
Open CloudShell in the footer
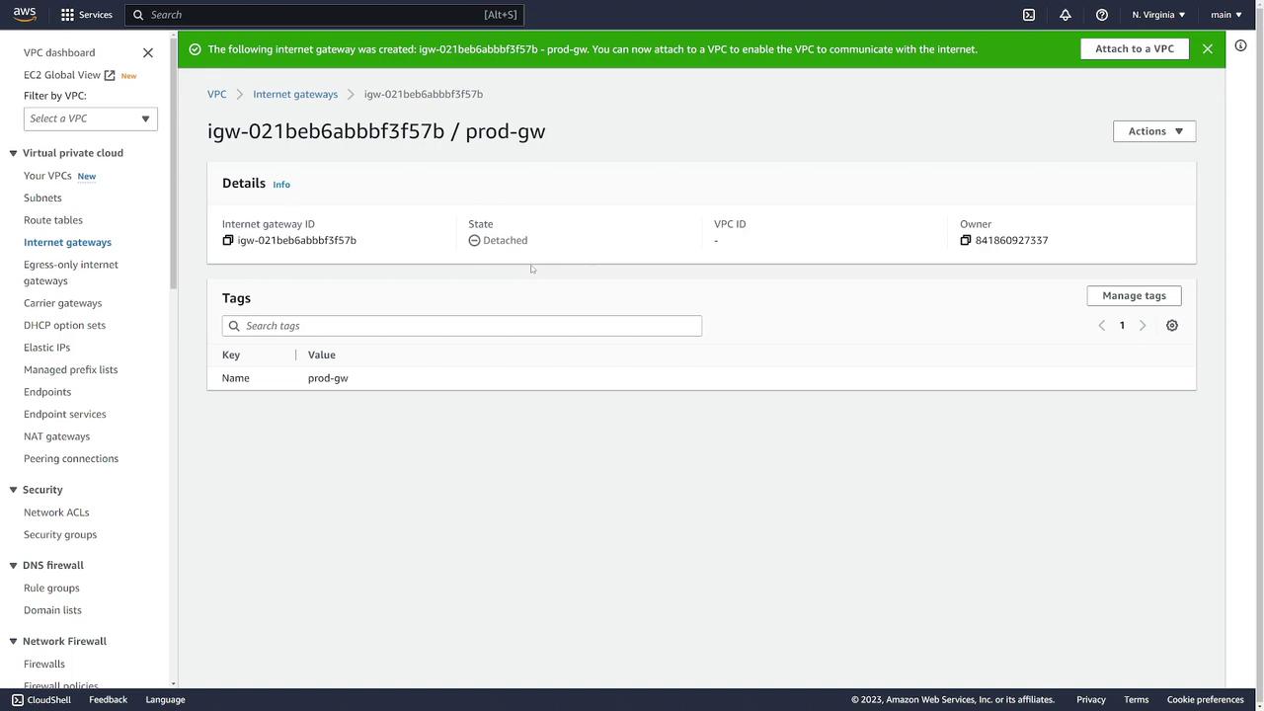coord(41,699)
